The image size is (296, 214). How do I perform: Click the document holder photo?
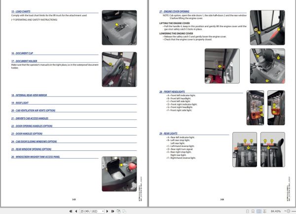119,70
